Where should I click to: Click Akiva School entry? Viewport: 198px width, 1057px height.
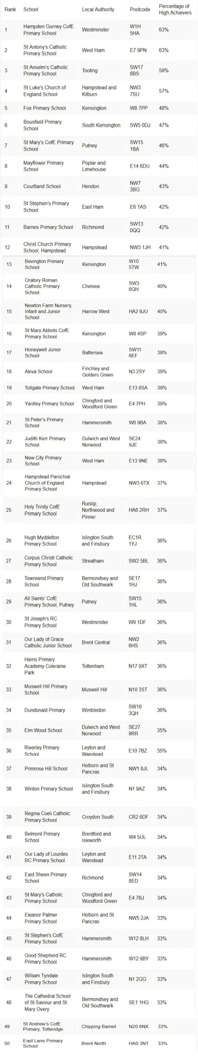(x=38, y=372)
